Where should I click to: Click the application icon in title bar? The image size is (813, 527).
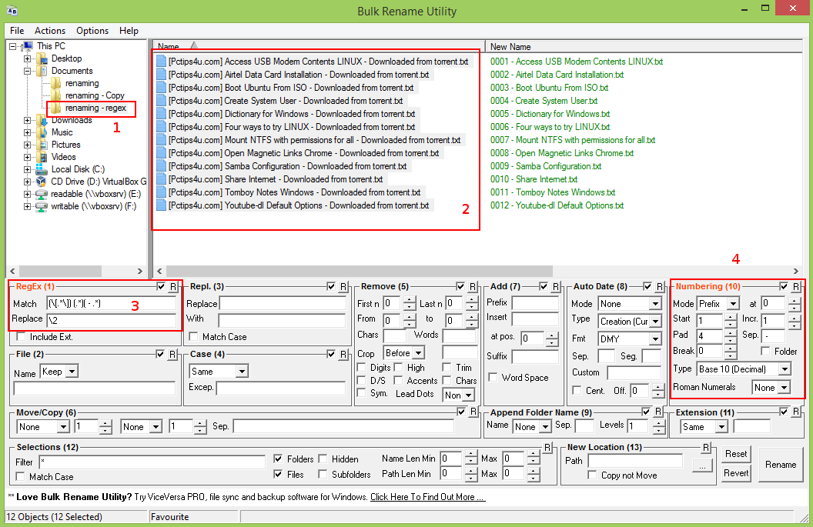point(12,10)
